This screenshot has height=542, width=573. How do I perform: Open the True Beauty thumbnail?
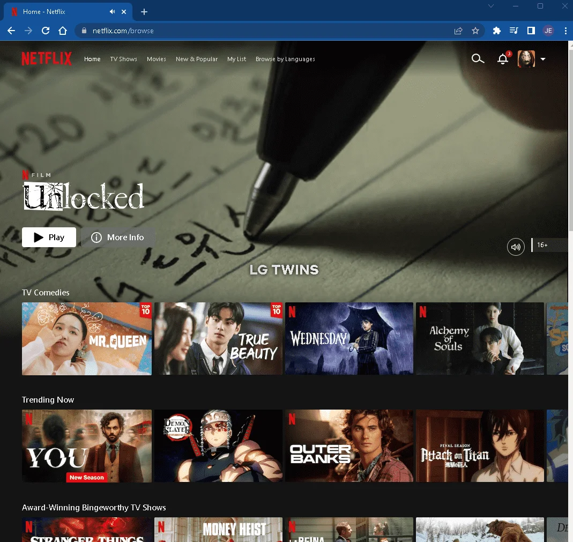[x=218, y=338]
